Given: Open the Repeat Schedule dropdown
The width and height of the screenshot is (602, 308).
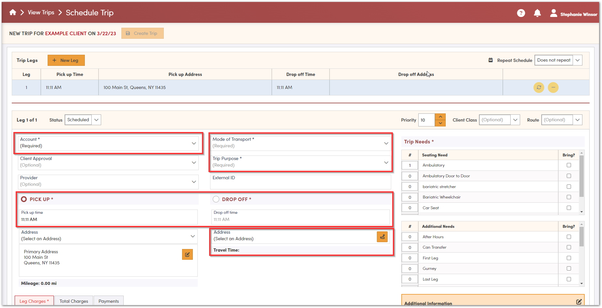Looking at the screenshot, I should click(578, 60).
